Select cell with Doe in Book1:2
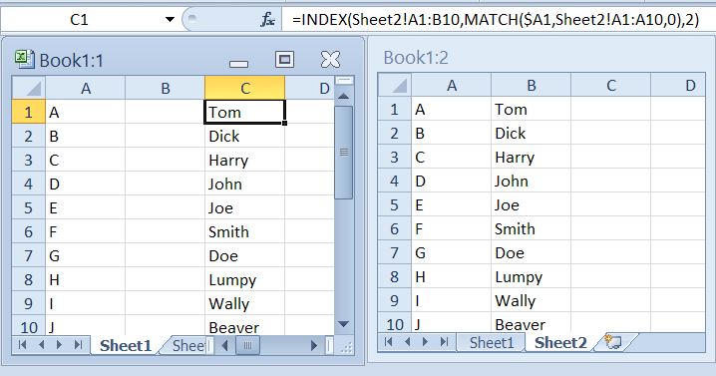716x376 pixels. [532, 252]
